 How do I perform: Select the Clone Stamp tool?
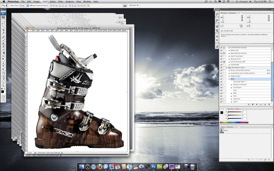click(3, 43)
